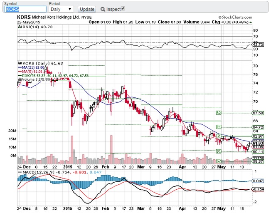
Task: Click the 2015 label on the price axis
Action: pyautogui.click(x=68, y=167)
